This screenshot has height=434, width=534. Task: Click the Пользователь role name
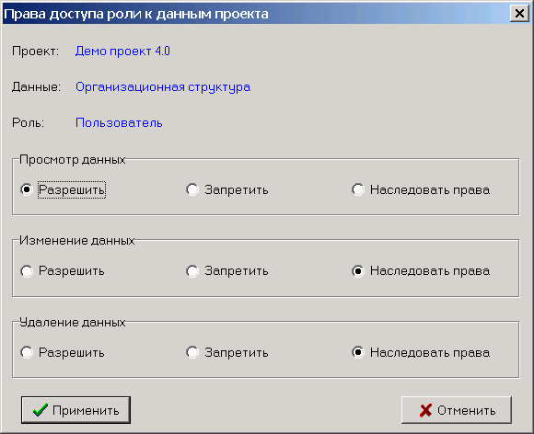pos(119,123)
